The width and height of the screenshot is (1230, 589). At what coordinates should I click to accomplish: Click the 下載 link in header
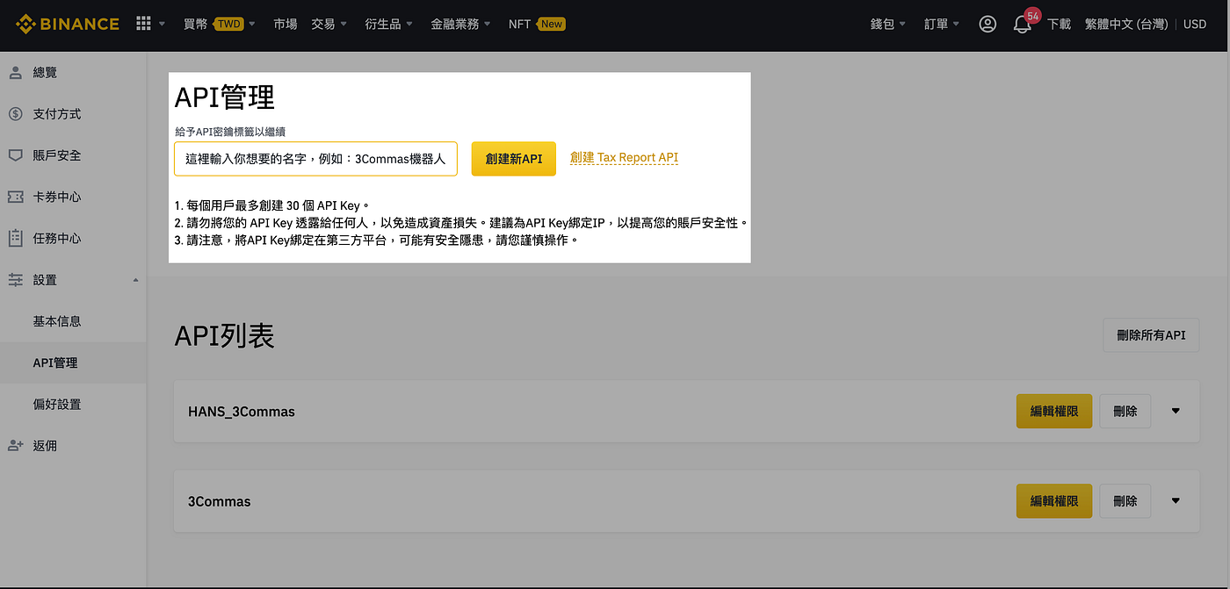[1059, 24]
